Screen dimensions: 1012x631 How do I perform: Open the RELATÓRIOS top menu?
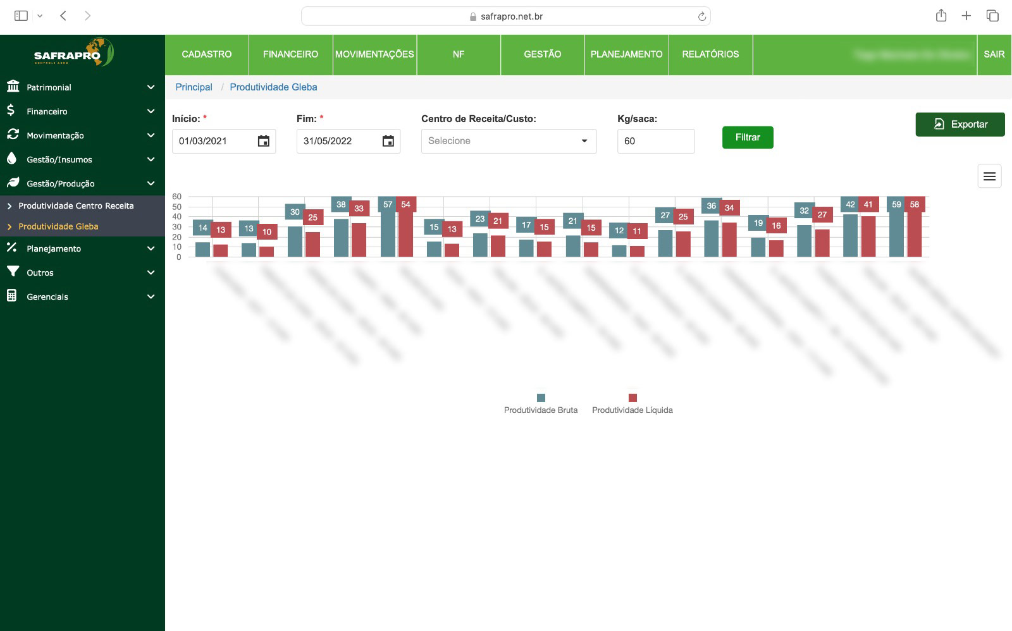point(710,54)
